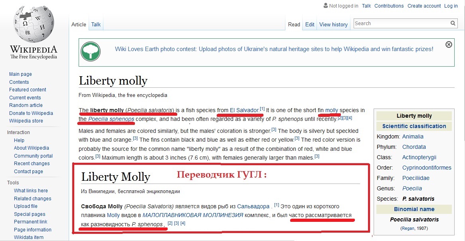Open the Log in link

click(x=451, y=6)
